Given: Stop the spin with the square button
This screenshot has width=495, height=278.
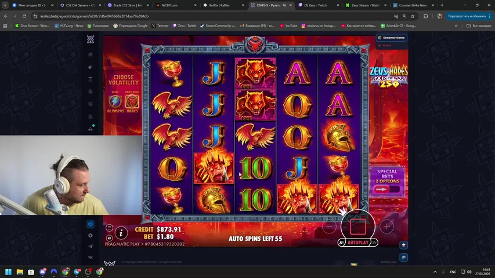Looking at the screenshot, I should pos(357,226).
